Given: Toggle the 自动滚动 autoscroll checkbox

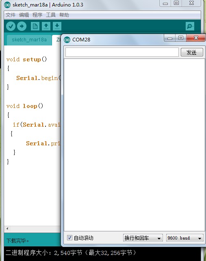Looking at the screenshot, I should [x=69, y=237].
